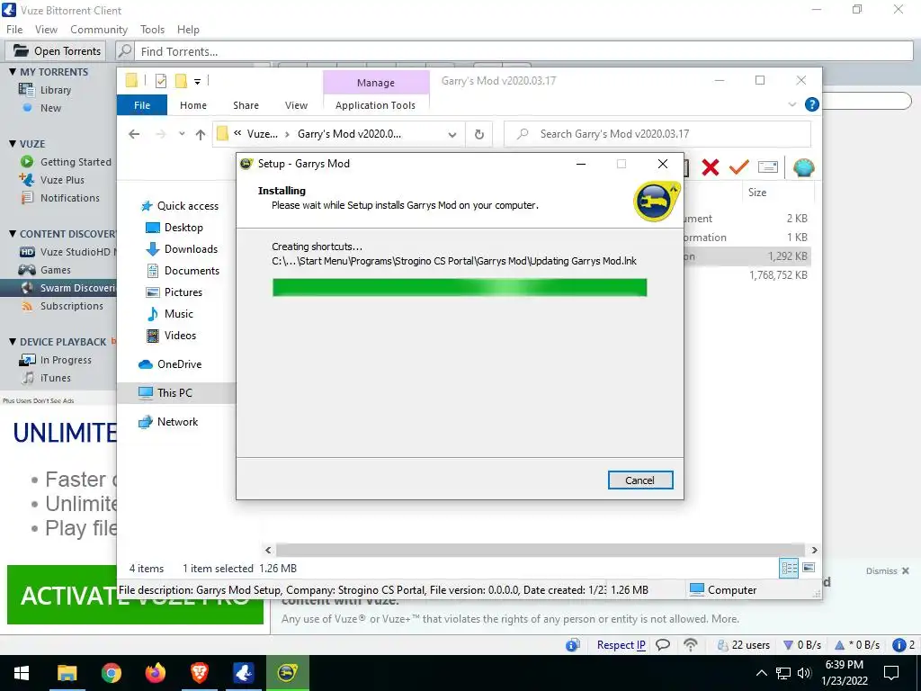Click the red X delete icon

coord(711,167)
